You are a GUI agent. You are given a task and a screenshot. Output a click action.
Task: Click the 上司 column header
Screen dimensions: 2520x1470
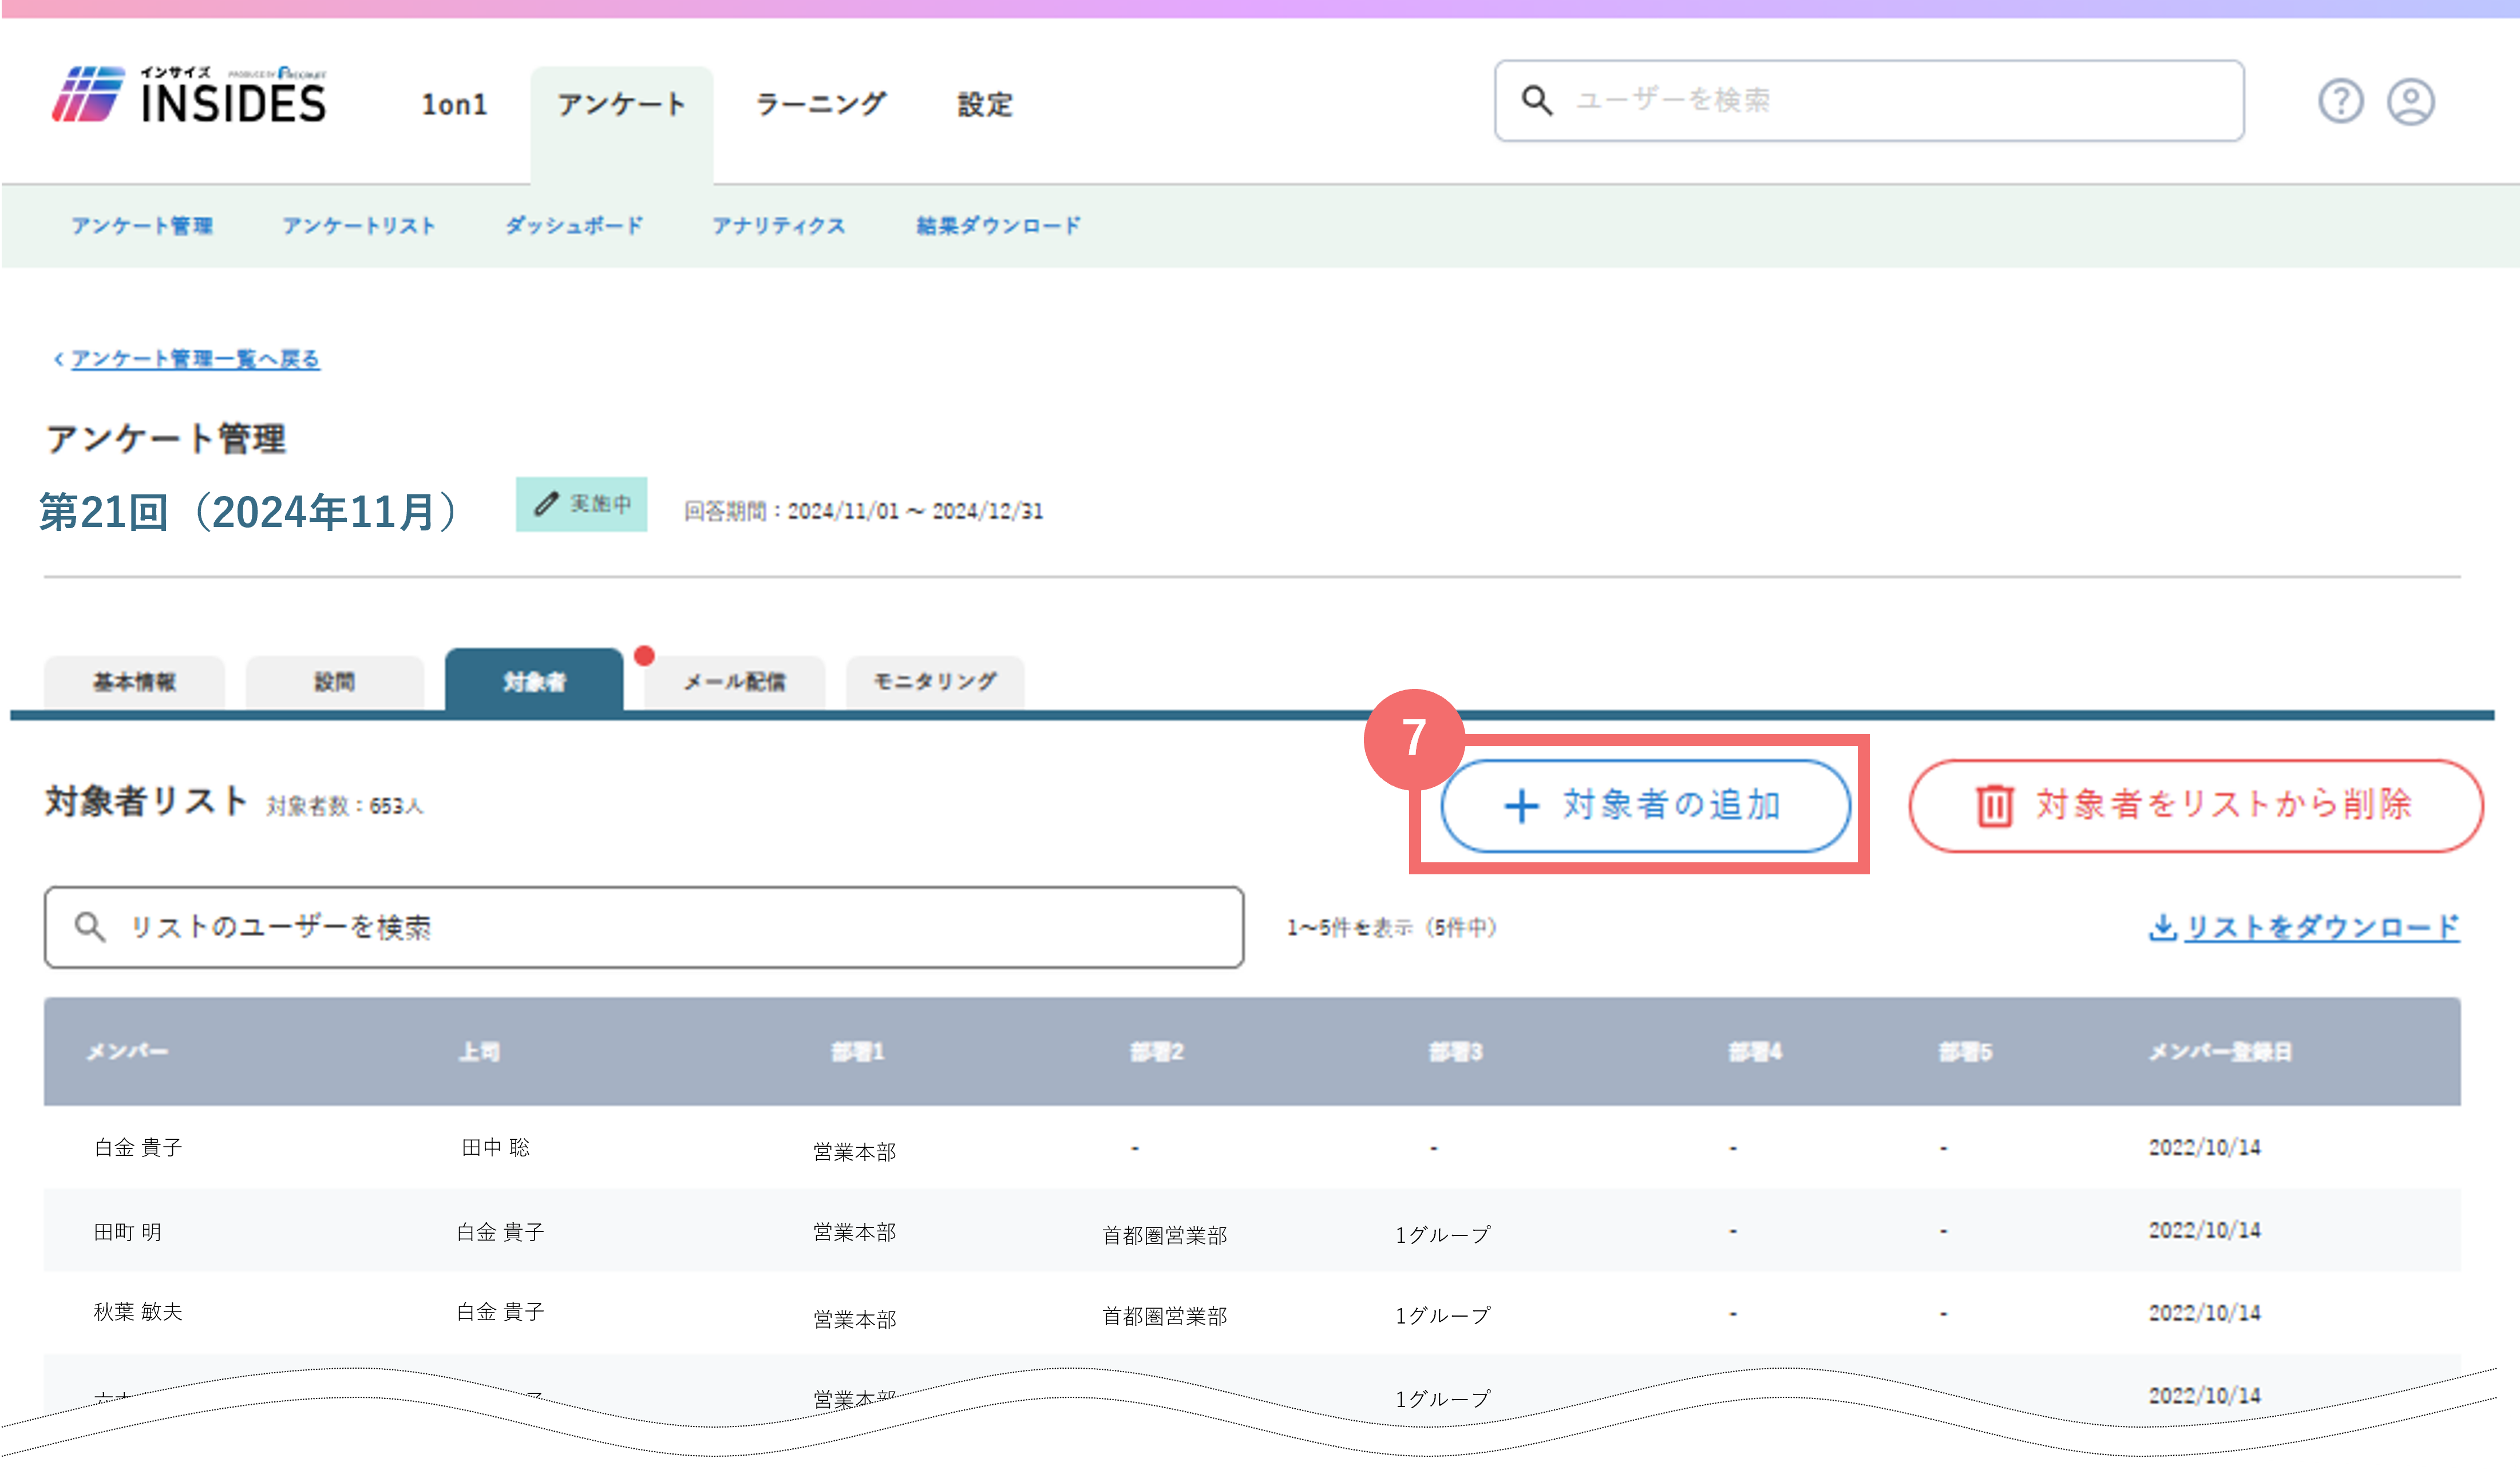479,1052
